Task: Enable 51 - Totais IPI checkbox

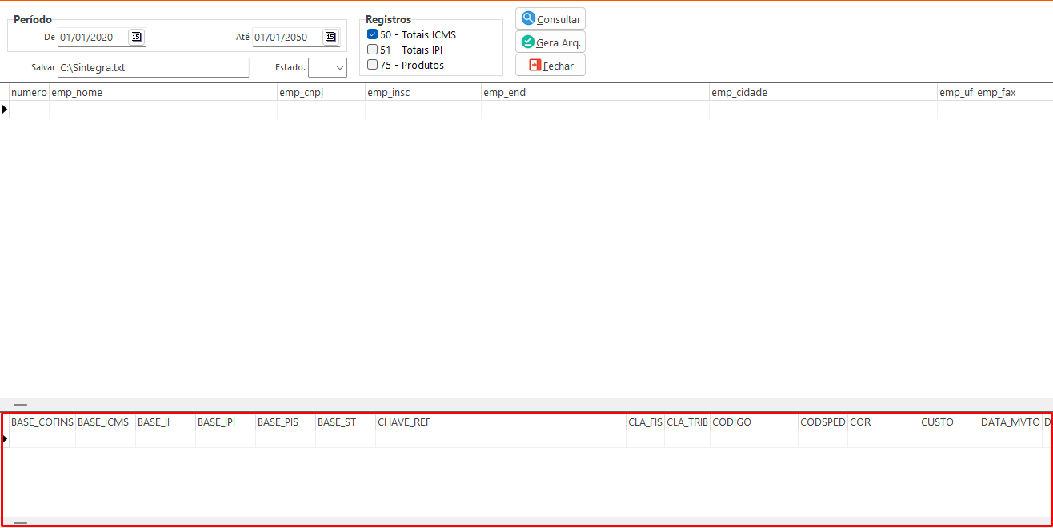Action: tap(372, 50)
